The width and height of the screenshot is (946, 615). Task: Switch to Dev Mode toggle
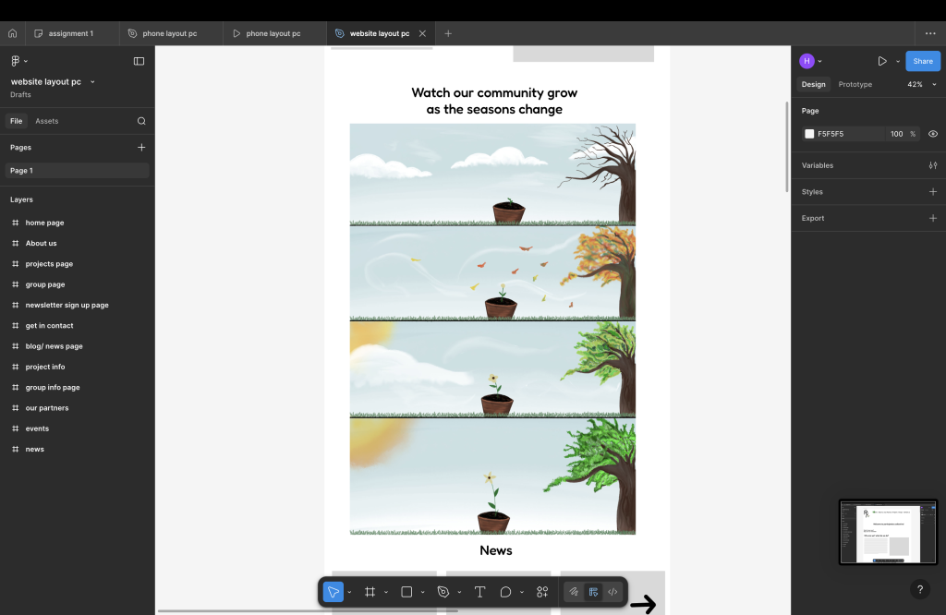point(612,592)
